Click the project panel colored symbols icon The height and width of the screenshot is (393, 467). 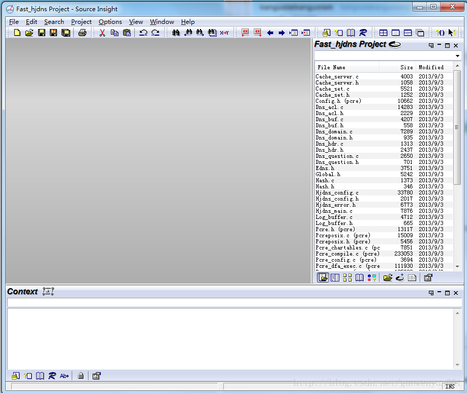pyautogui.click(x=372, y=277)
